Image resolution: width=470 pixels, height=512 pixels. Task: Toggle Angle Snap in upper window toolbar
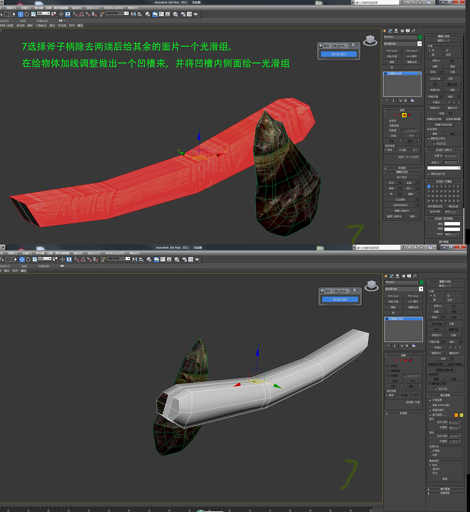coord(81,14)
